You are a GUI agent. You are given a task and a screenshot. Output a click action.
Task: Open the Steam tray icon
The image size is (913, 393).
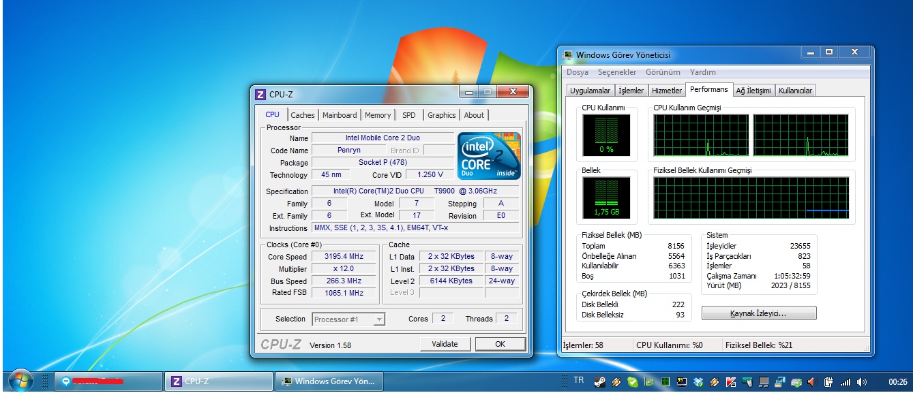(599, 382)
